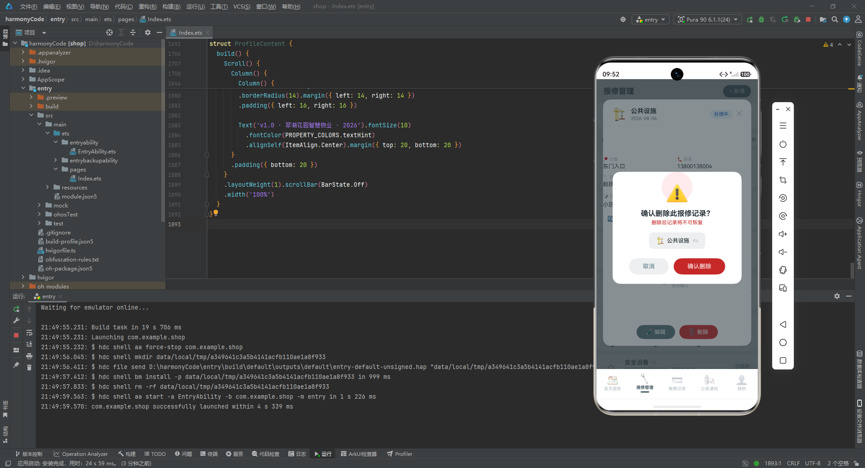Click the locate target icon in project panel
Screen dimensions: 865x468
[x=109, y=32]
